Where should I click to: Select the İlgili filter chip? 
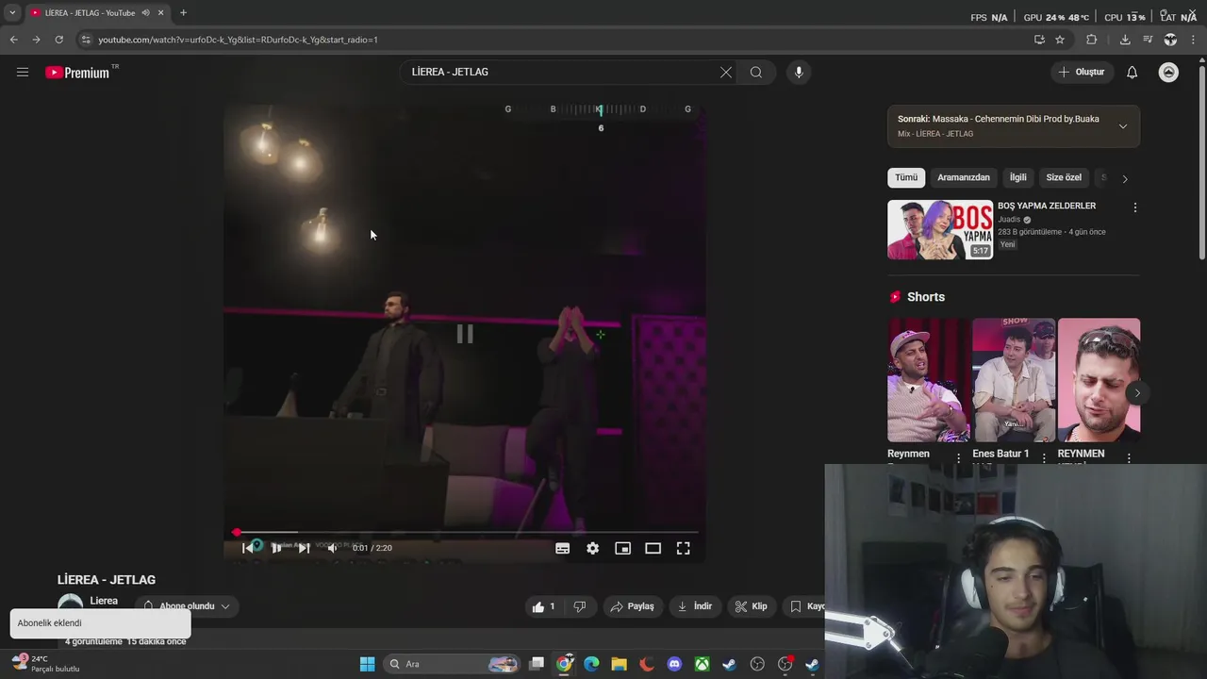1018,177
